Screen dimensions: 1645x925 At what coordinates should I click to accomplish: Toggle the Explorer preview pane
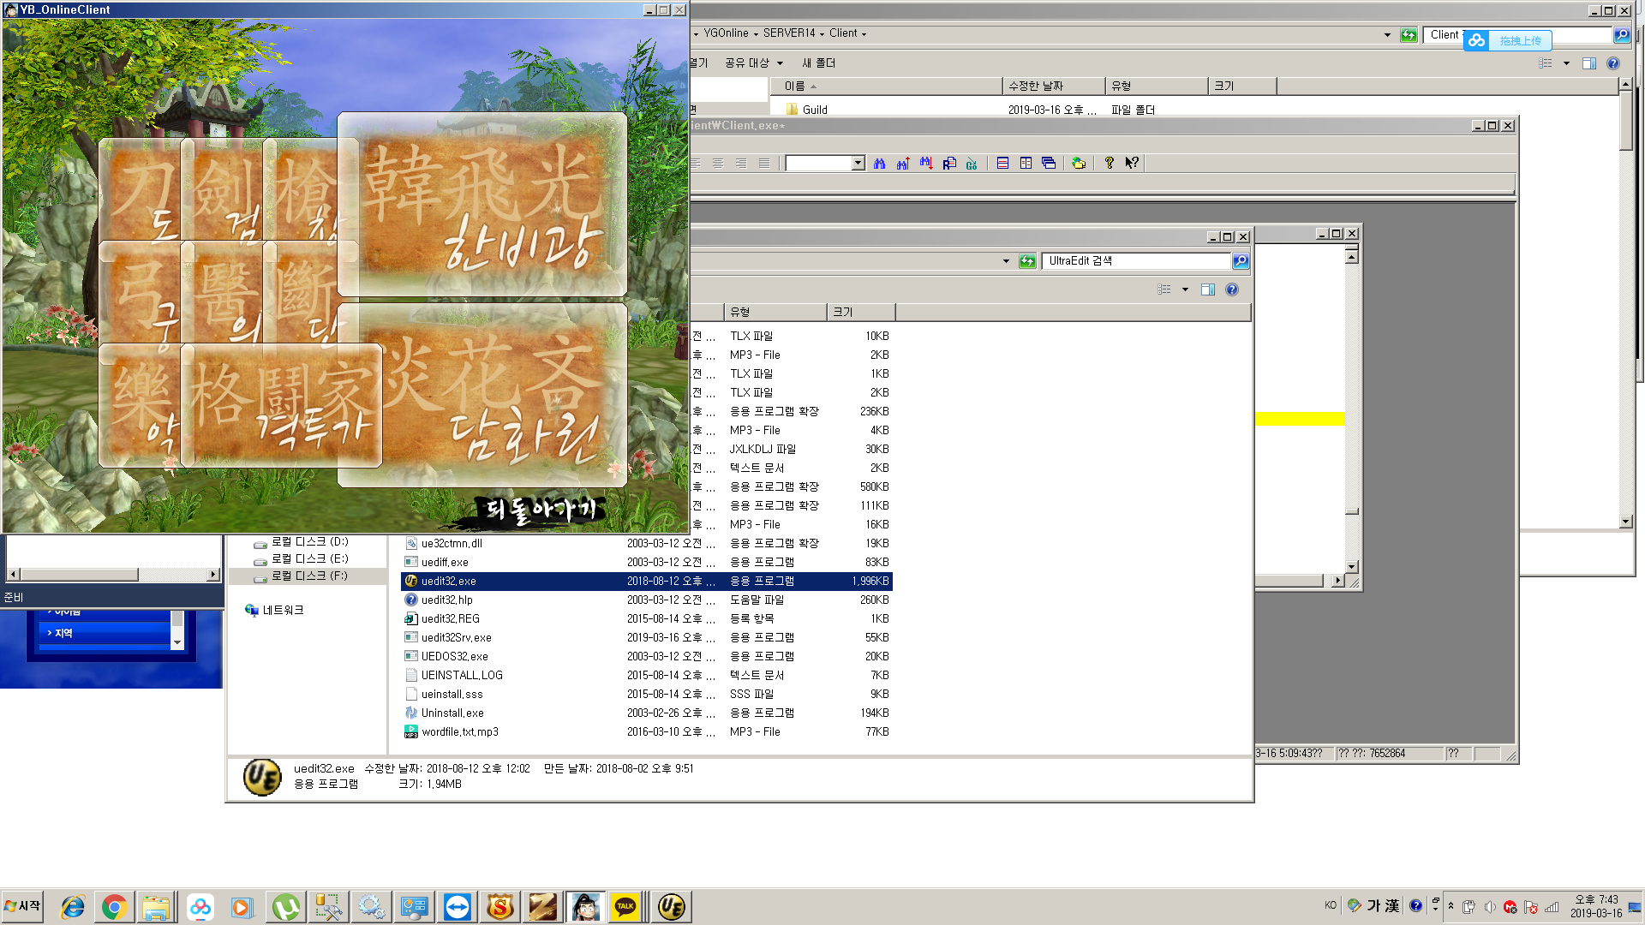pyautogui.click(x=1589, y=63)
